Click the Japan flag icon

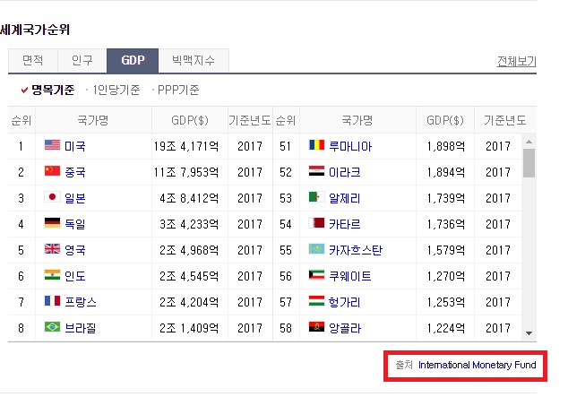coord(52,198)
